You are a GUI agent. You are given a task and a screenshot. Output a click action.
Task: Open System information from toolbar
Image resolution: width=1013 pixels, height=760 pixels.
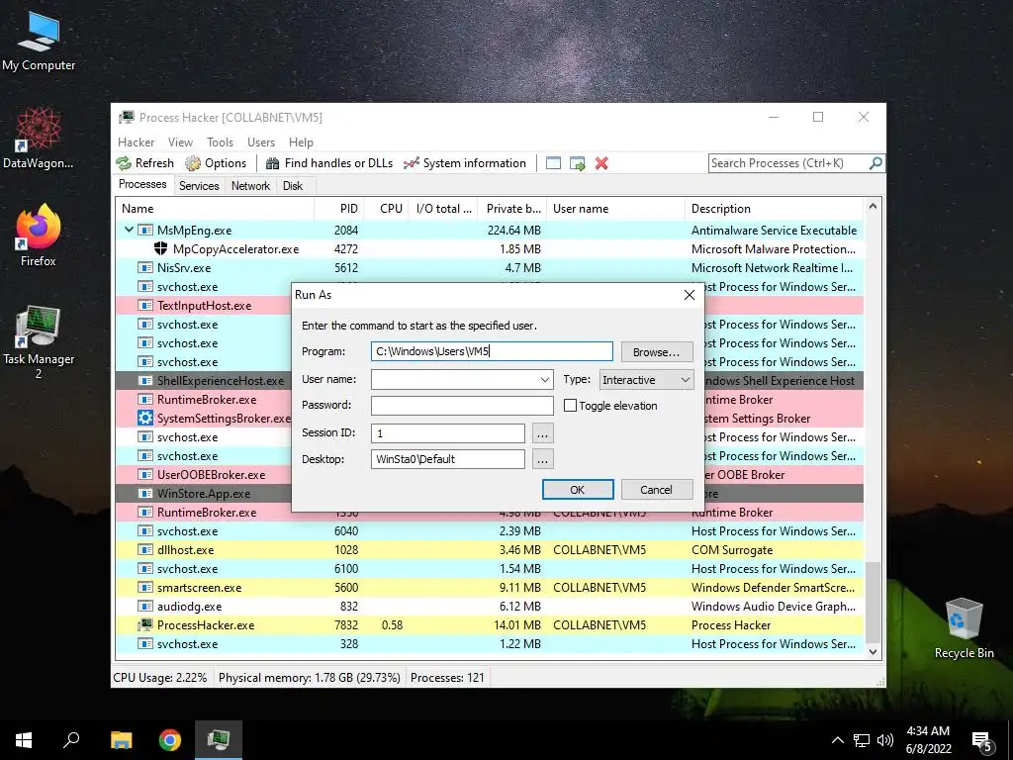point(465,163)
